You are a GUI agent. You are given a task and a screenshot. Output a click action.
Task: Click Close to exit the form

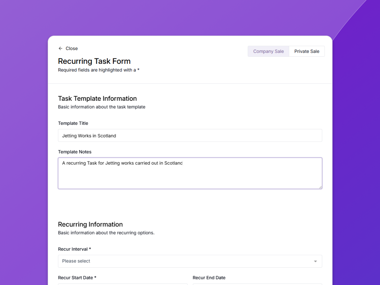coord(71,49)
